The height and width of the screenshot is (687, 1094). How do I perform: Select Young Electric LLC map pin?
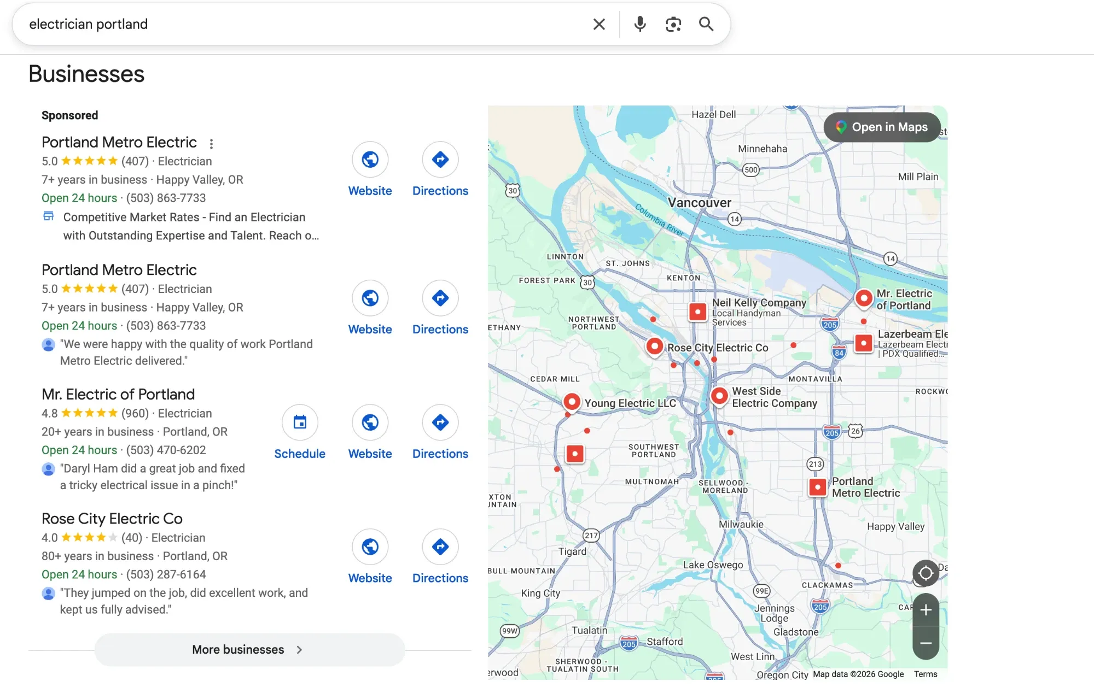(x=572, y=402)
